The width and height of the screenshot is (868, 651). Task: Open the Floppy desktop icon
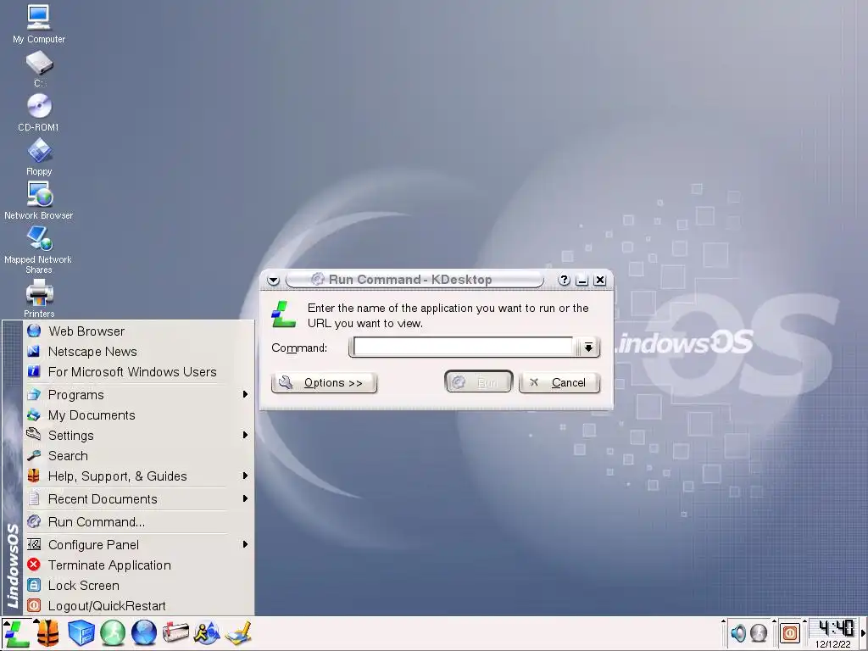pyautogui.click(x=39, y=157)
